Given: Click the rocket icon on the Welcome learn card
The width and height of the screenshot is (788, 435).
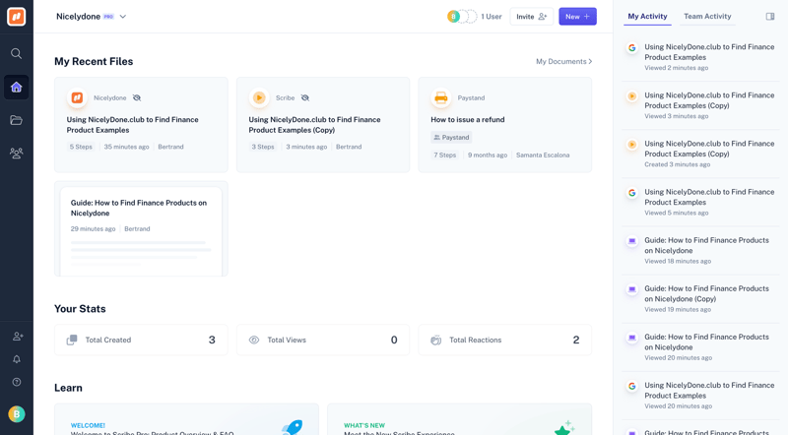Looking at the screenshot, I should pyautogui.click(x=293, y=427).
